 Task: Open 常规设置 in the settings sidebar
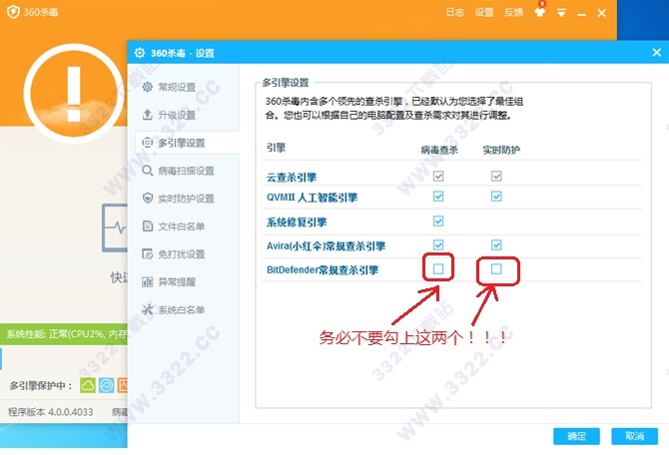(177, 87)
